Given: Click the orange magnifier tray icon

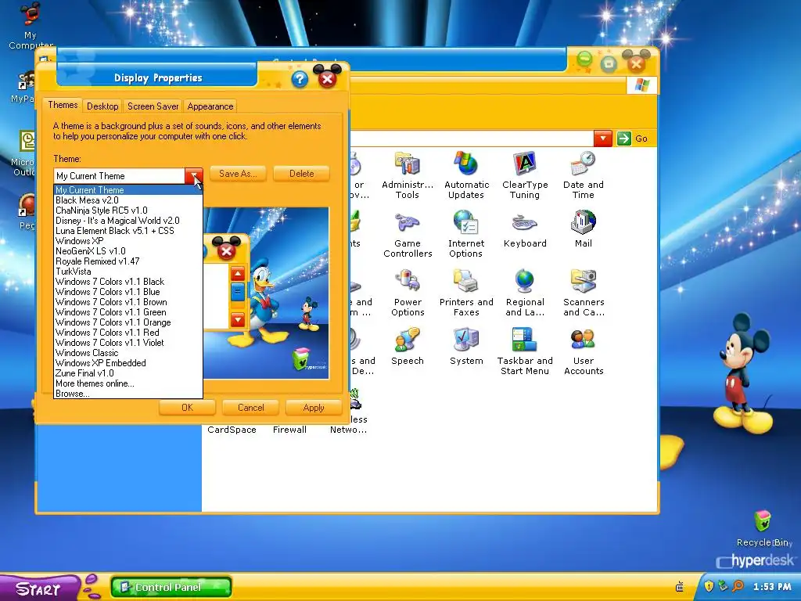Looking at the screenshot, I should [x=738, y=585].
